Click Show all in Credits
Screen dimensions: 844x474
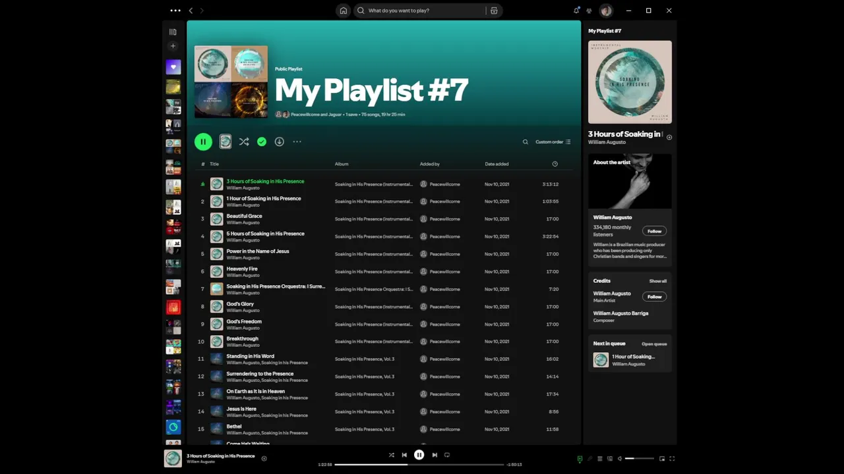[x=657, y=281]
